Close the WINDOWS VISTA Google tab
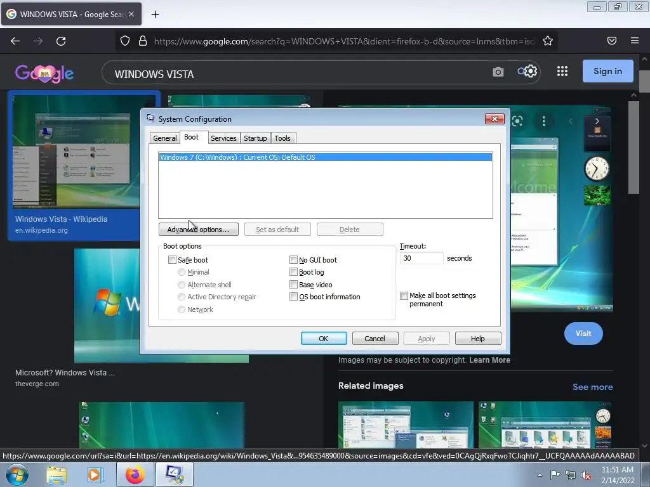Viewport: 650px width, 487px height. click(x=131, y=14)
